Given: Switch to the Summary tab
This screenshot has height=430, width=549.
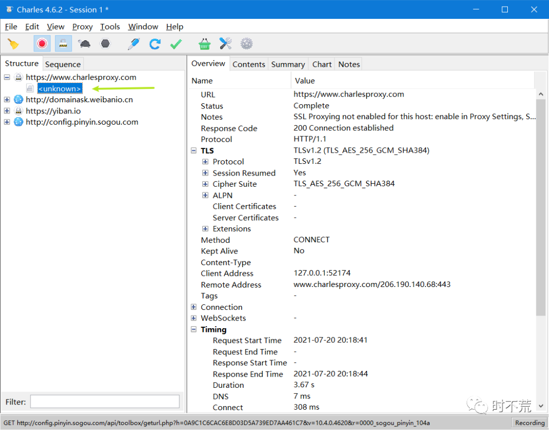Looking at the screenshot, I should [288, 64].
